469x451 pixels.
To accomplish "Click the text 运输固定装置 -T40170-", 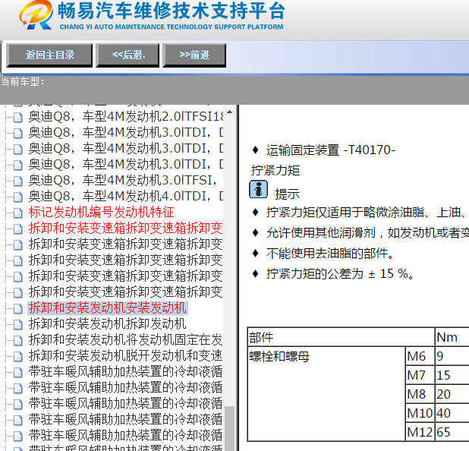I will pos(331,150).
